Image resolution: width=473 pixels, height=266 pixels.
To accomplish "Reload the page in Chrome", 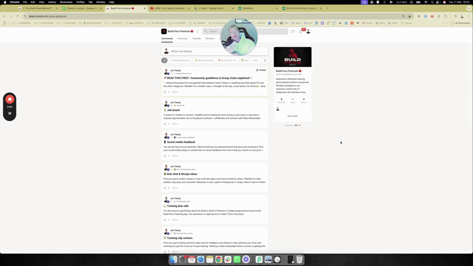I will coord(18,16).
